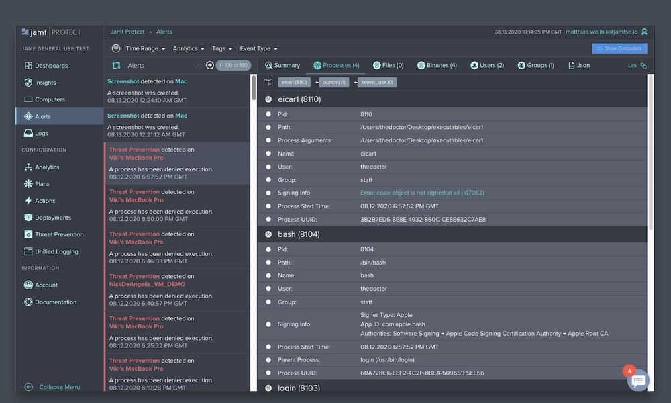Click the 1 - 100 of 530 page indicator
The width and height of the screenshot is (671, 403).
234,65
